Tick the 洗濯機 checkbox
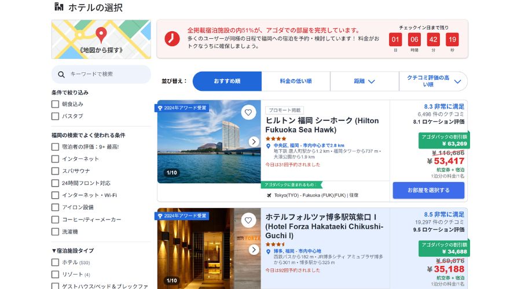This screenshot has height=289, width=521. (x=55, y=232)
